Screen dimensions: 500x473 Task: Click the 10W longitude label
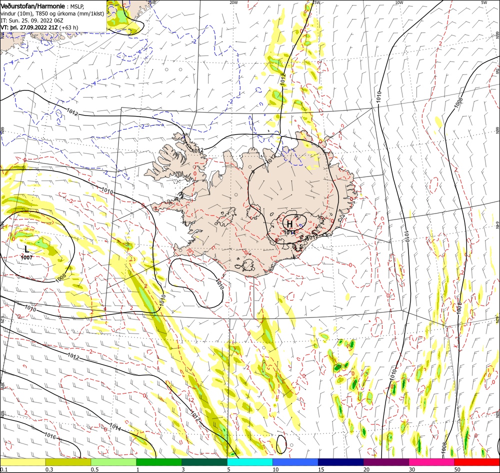[x=399, y=2]
